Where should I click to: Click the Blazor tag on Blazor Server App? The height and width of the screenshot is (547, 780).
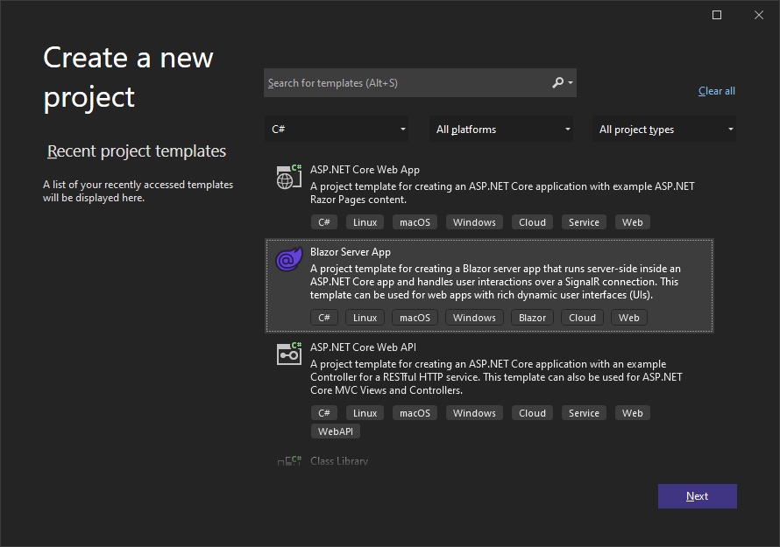point(532,318)
